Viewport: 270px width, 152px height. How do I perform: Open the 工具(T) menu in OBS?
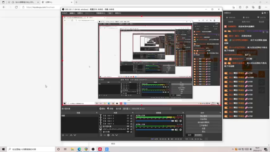(110, 13)
